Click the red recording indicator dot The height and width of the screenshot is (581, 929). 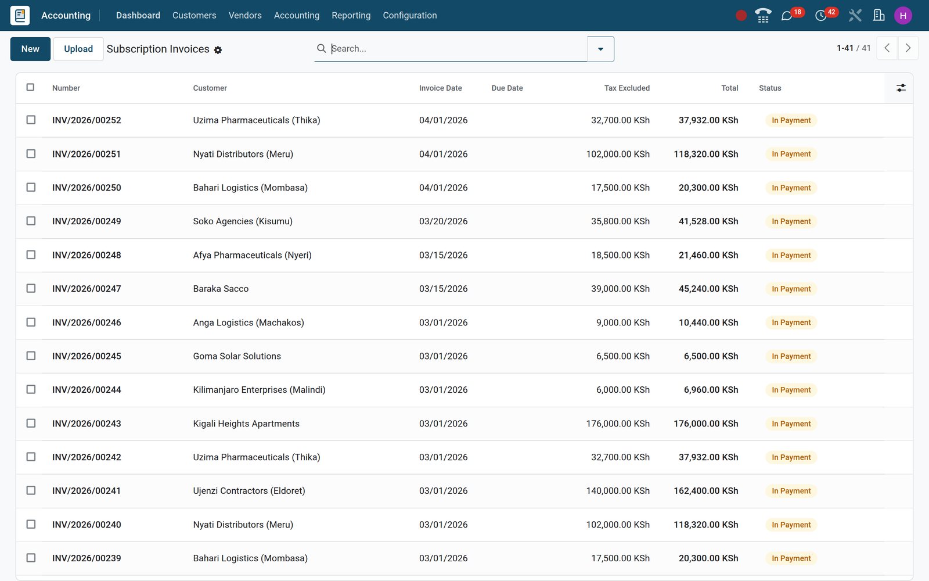[x=741, y=16]
